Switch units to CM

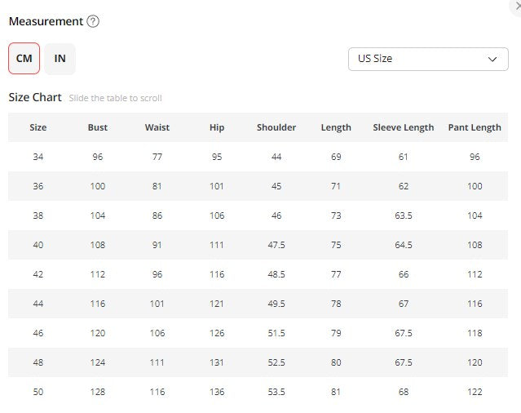[x=24, y=59]
